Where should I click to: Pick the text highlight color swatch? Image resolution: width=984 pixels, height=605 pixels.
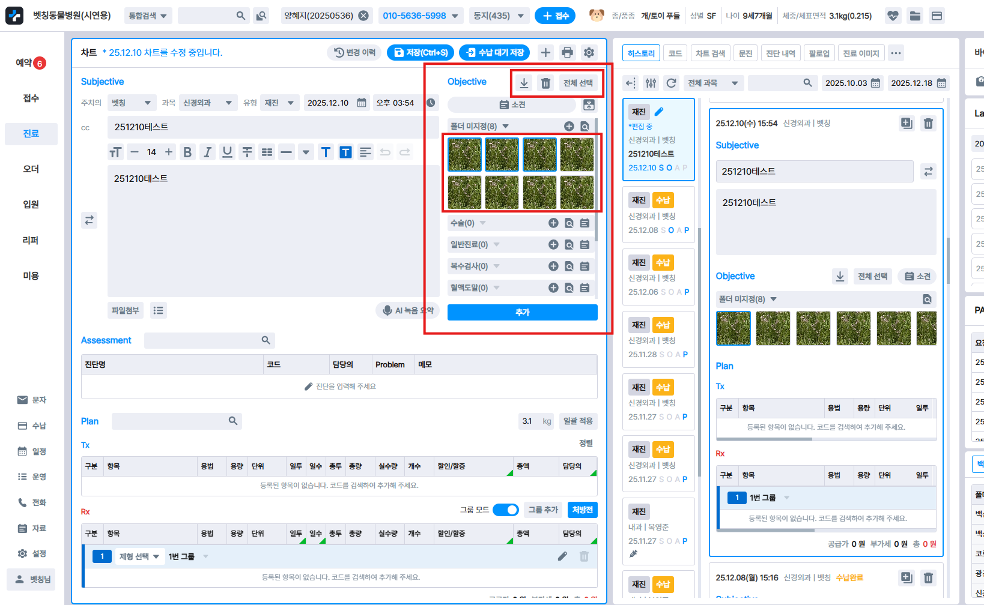pyautogui.click(x=345, y=152)
